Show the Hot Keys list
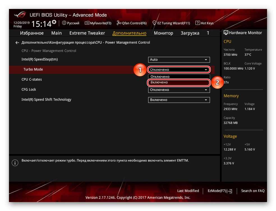The image size is (276, 211). pyautogui.click(x=204, y=23)
